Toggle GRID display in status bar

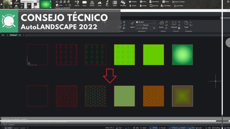(136, 128)
